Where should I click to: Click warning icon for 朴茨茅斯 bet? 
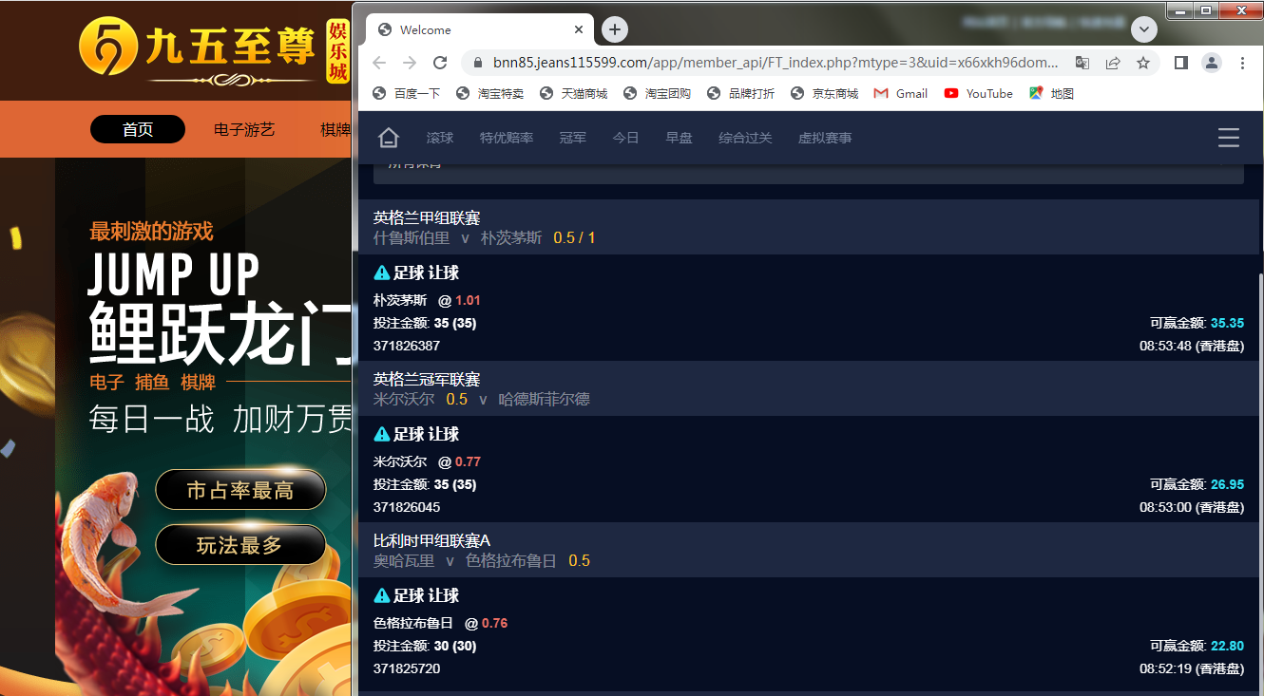382,273
